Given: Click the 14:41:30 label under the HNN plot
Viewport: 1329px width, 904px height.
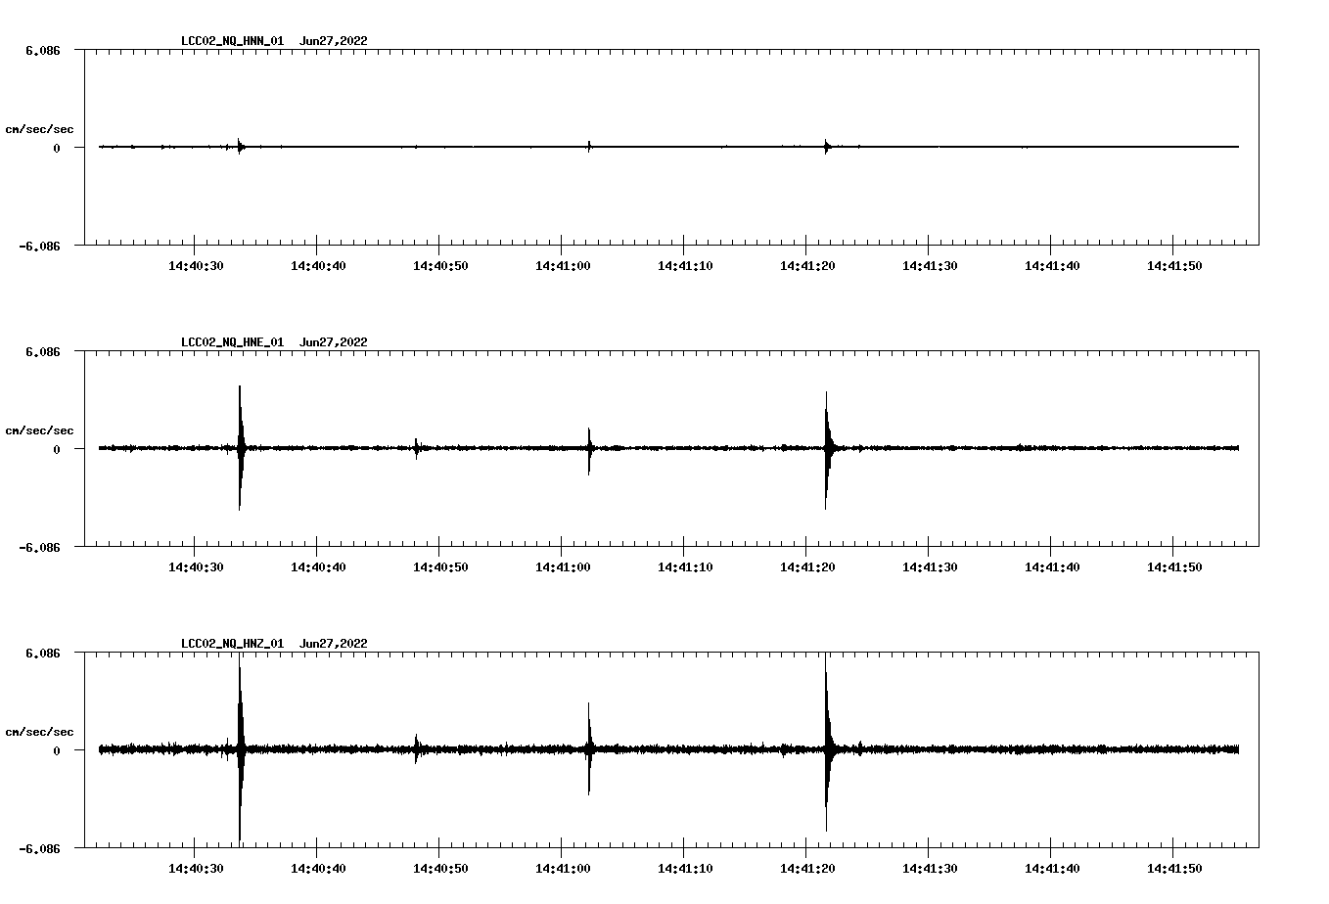Looking at the screenshot, I should pos(929,266).
